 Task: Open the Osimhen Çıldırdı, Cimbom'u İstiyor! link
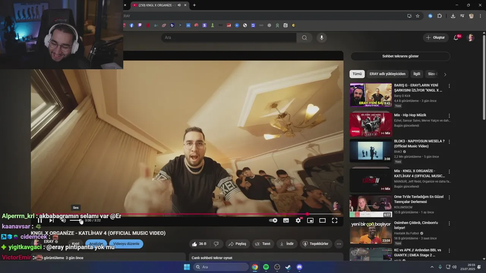(x=416, y=225)
